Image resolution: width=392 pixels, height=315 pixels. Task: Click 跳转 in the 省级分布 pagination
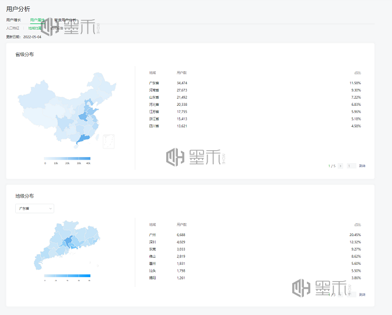tap(362, 166)
